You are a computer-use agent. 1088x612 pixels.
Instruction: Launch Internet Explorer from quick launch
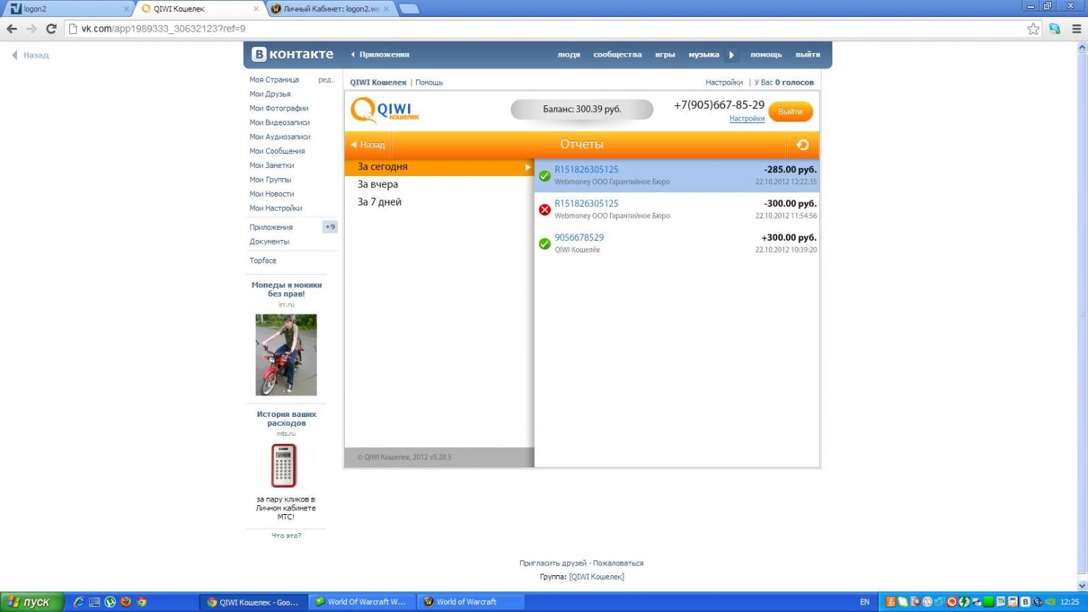click(x=79, y=602)
